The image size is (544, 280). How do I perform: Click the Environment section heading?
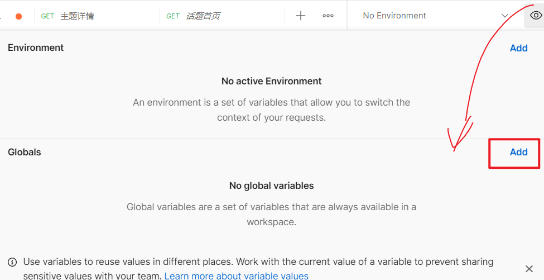point(36,48)
